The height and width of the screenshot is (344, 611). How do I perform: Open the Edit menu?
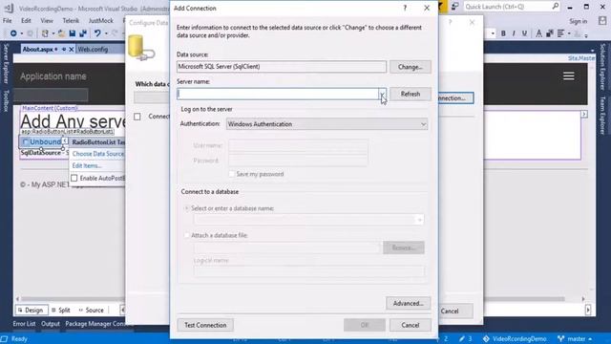[26, 21]
